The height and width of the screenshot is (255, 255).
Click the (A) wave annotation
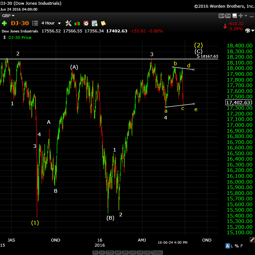point(74,67)
